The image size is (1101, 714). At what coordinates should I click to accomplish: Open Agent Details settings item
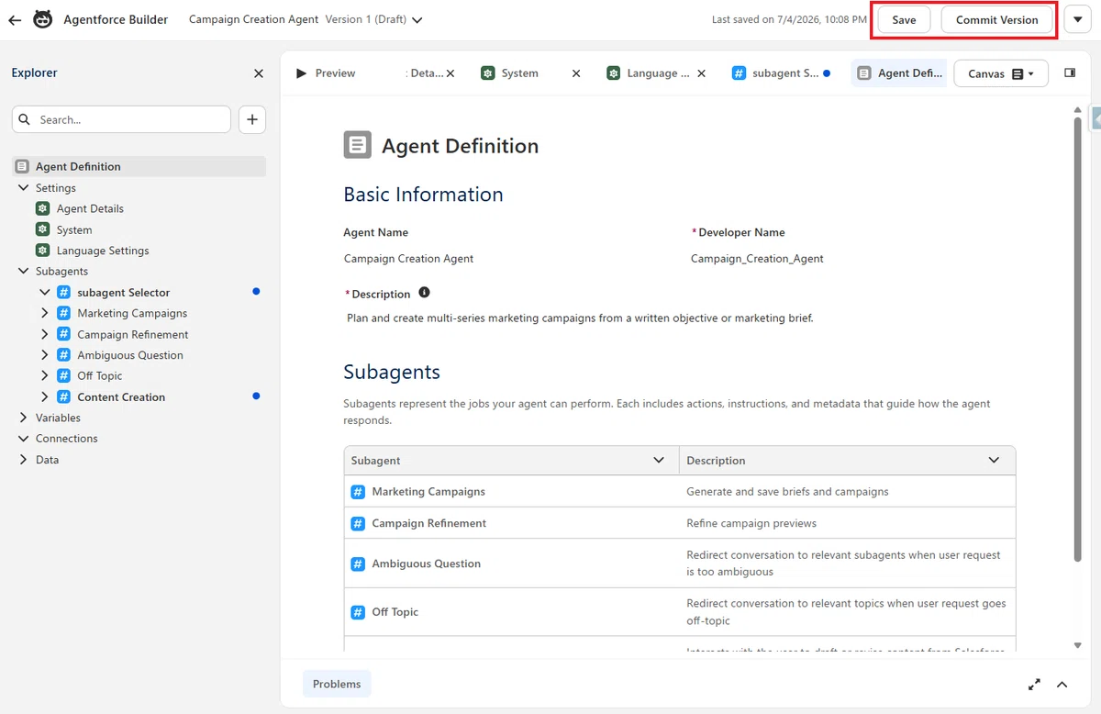point(90,208)
